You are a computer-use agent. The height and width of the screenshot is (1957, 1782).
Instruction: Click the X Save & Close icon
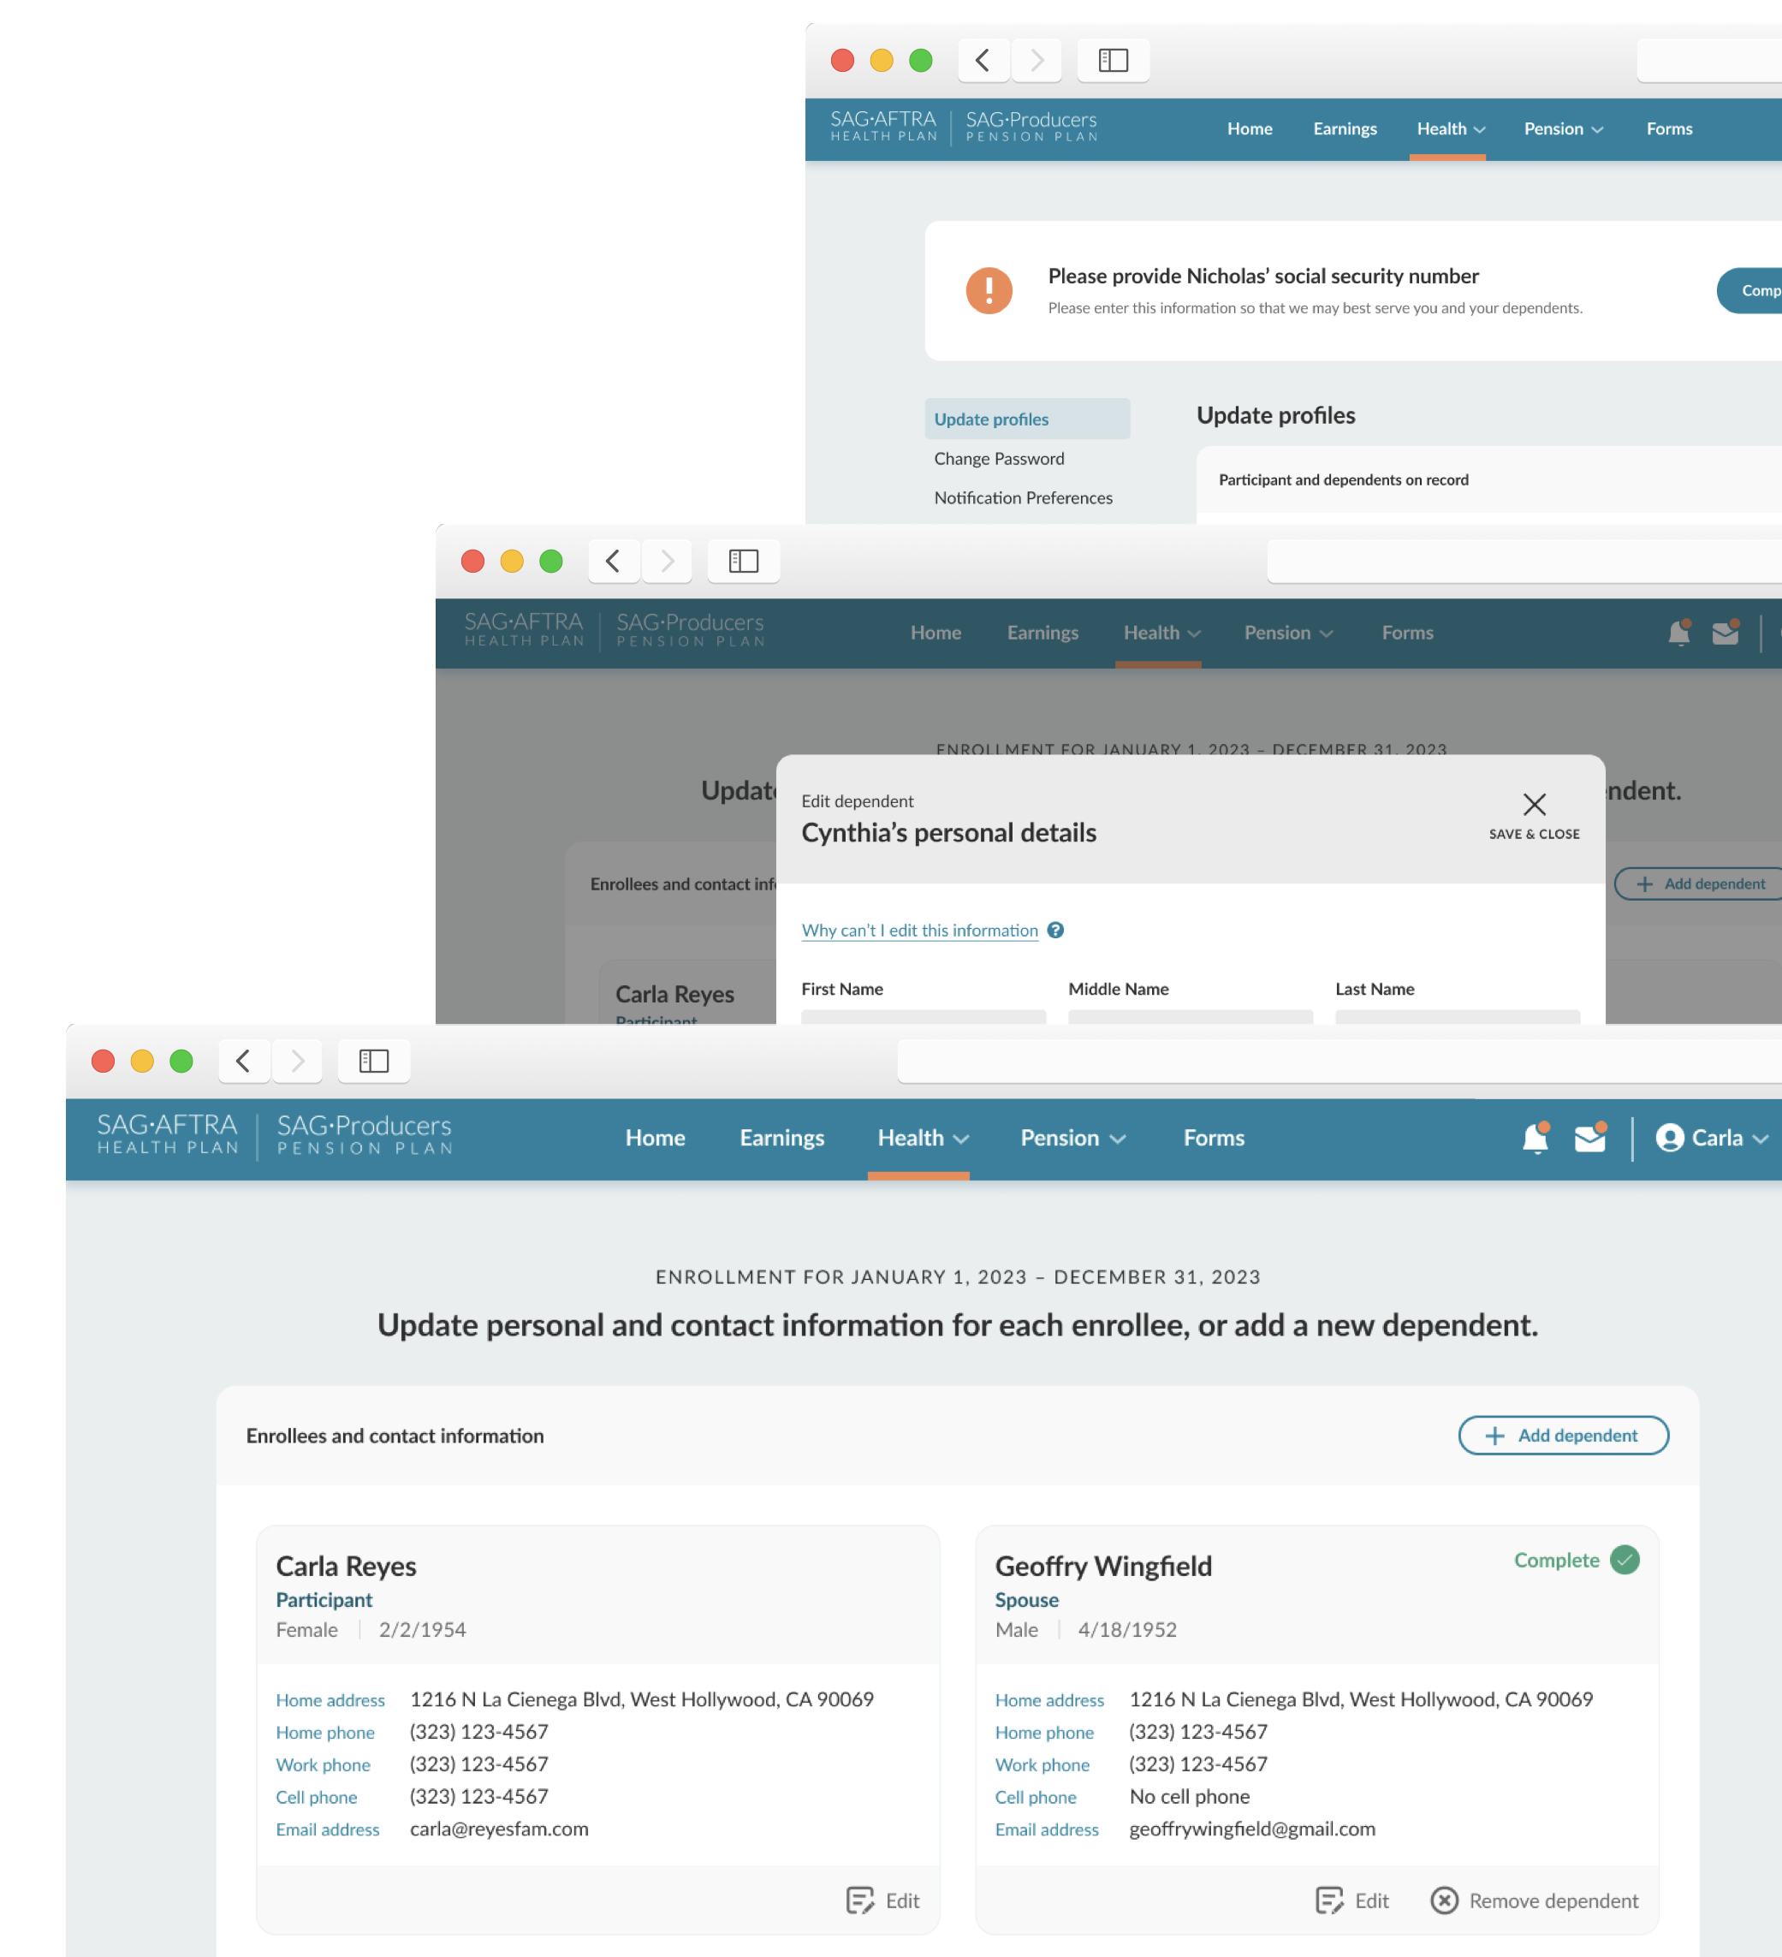coord(1534,805)
